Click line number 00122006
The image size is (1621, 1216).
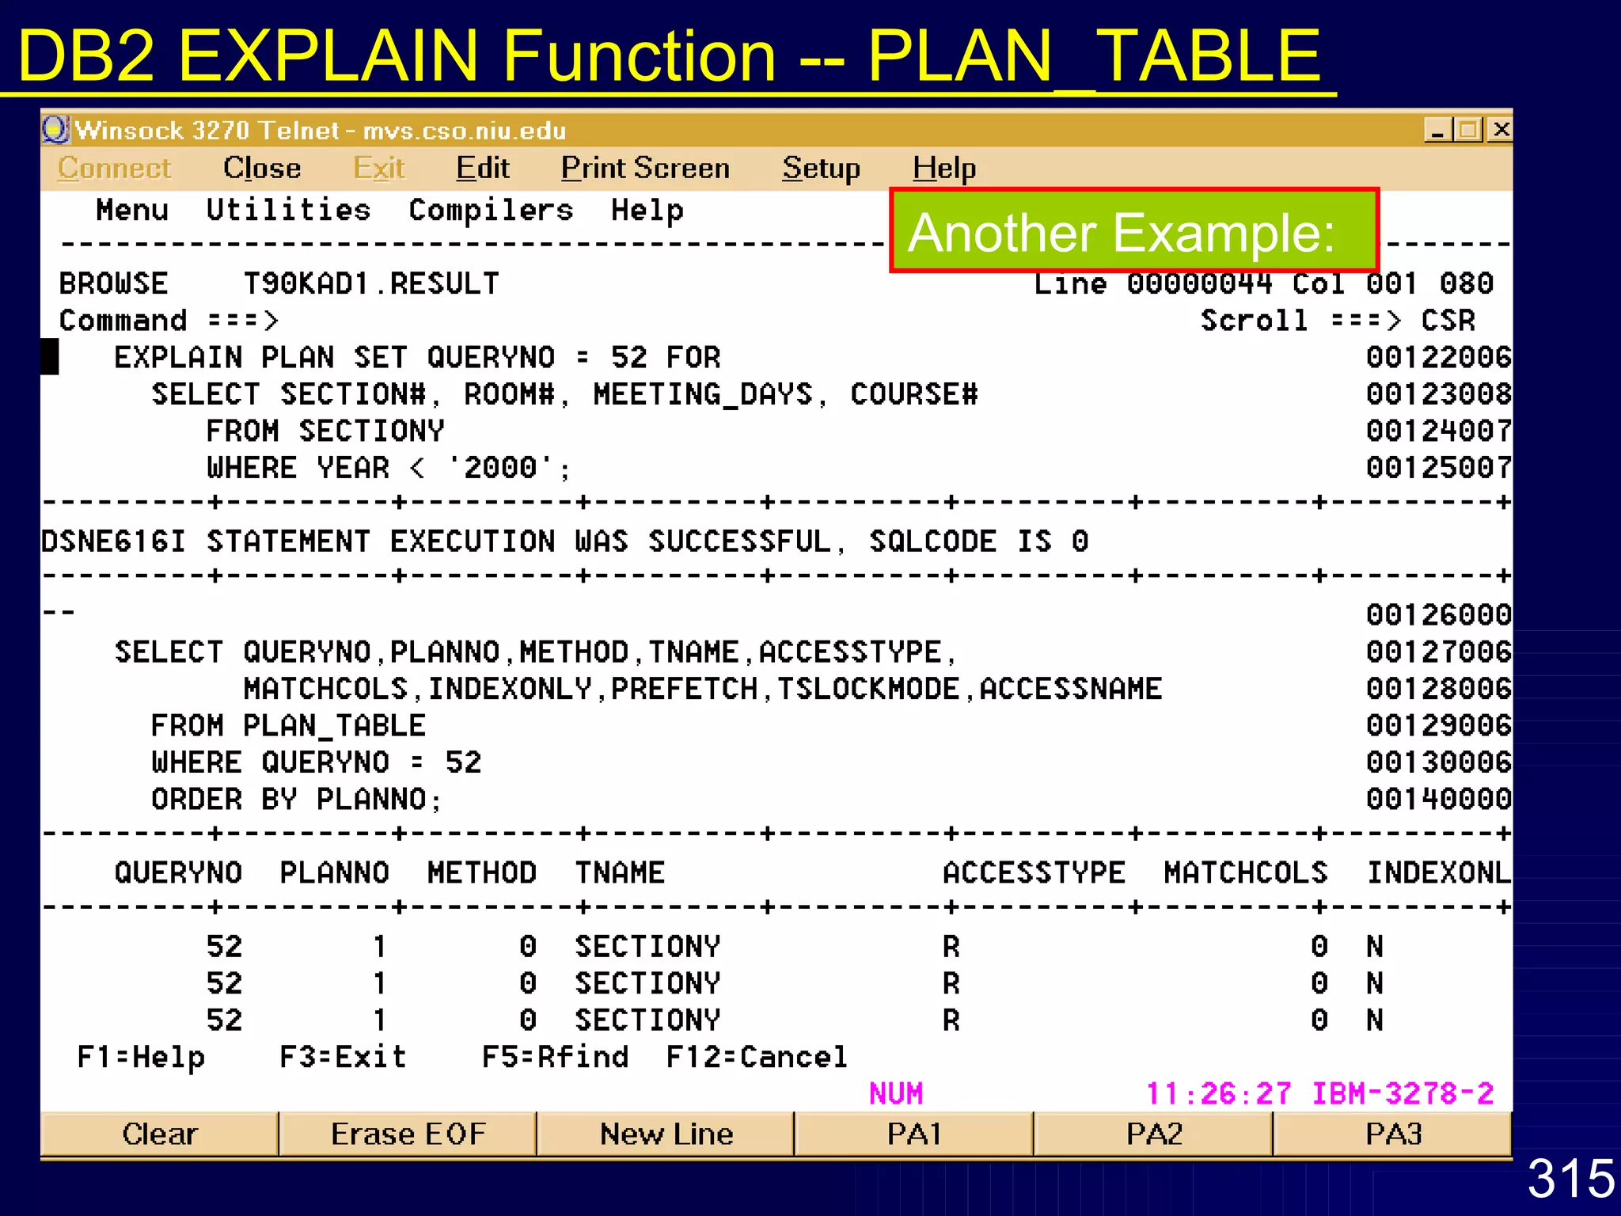[1439, 358]
